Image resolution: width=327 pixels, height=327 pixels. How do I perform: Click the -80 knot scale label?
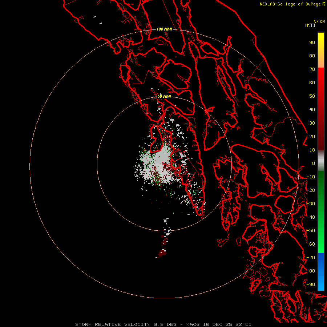pos(311,271)
